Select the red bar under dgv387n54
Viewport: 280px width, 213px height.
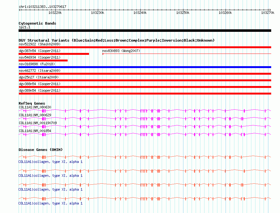[54, 54]
